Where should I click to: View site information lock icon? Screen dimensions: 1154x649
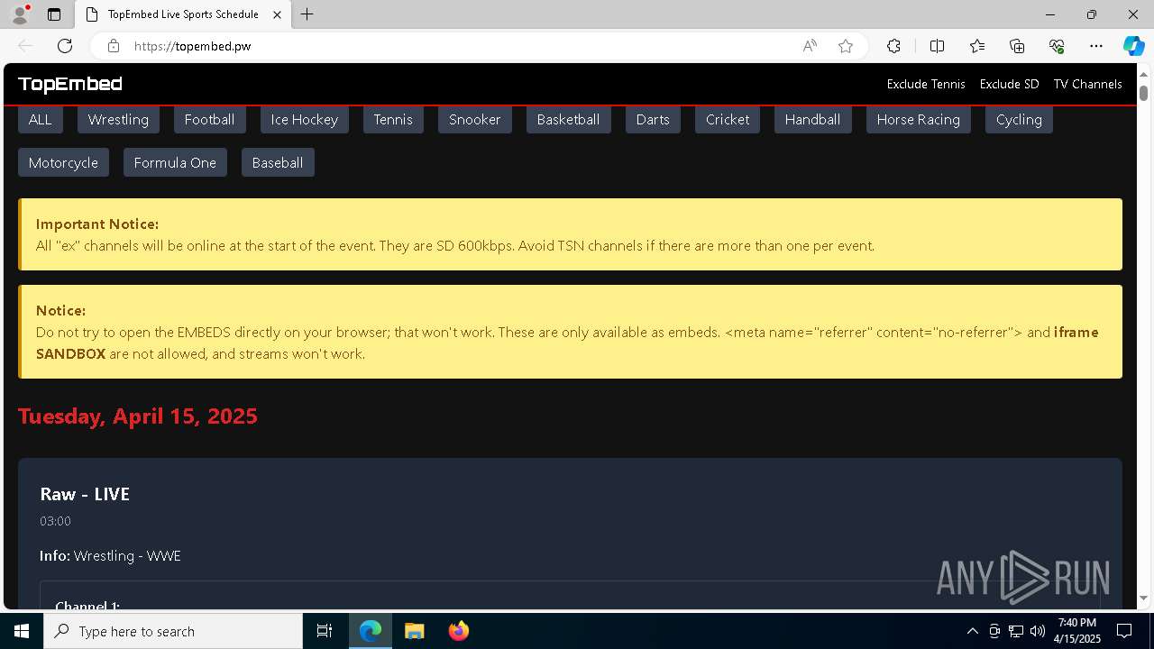(114, 46)
